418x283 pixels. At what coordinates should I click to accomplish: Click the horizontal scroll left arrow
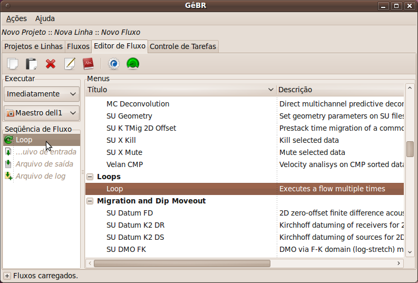90,264
